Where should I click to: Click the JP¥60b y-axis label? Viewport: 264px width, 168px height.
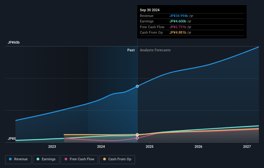pyautogui.click(x=14, y=43)
